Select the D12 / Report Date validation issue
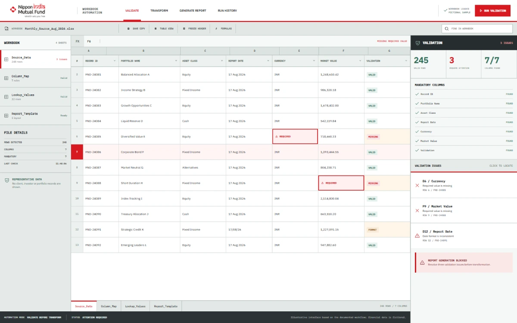 pos(464,236)
